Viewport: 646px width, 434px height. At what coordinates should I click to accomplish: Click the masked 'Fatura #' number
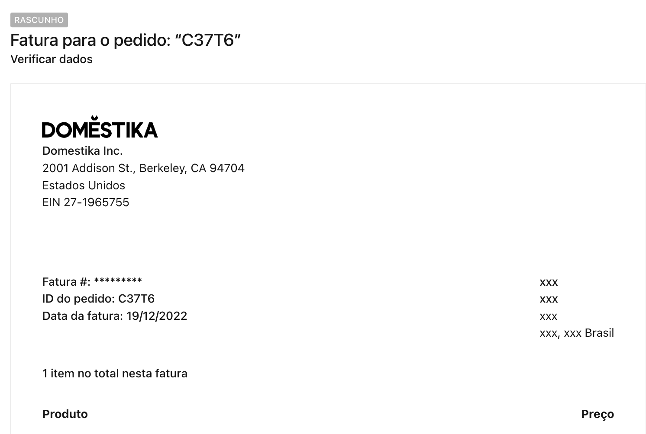point(118,281)
